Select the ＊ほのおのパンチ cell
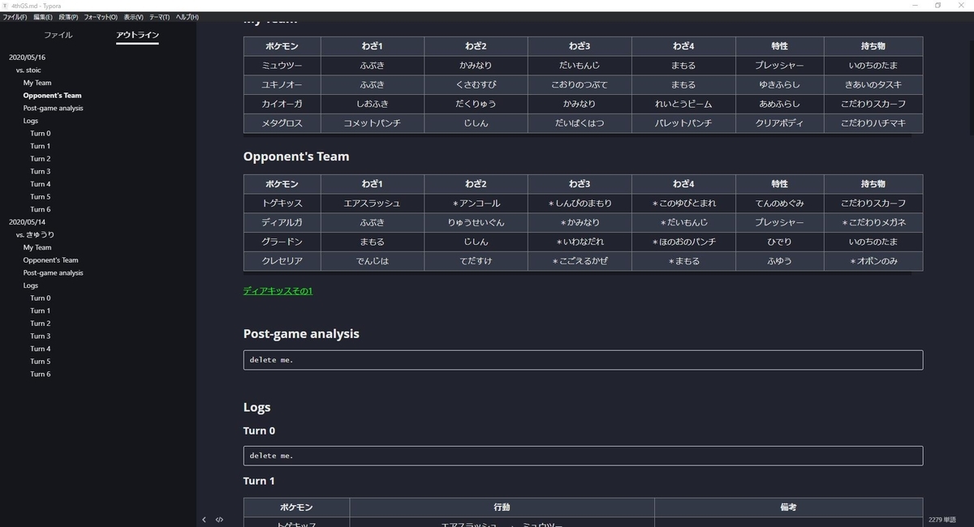Viewport: 974px width, 527px height. (683, 242)
